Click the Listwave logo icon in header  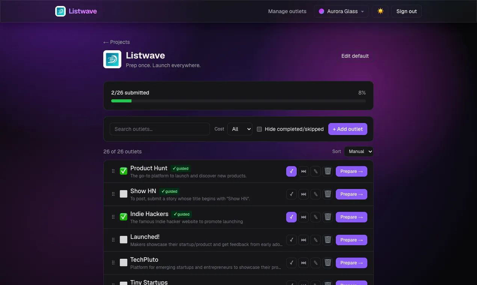[x=60, y=11]
